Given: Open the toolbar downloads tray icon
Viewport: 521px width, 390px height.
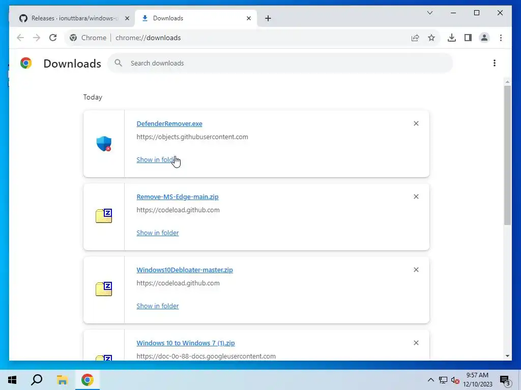Looking at the screenshot, I should (x=452, y=38).
